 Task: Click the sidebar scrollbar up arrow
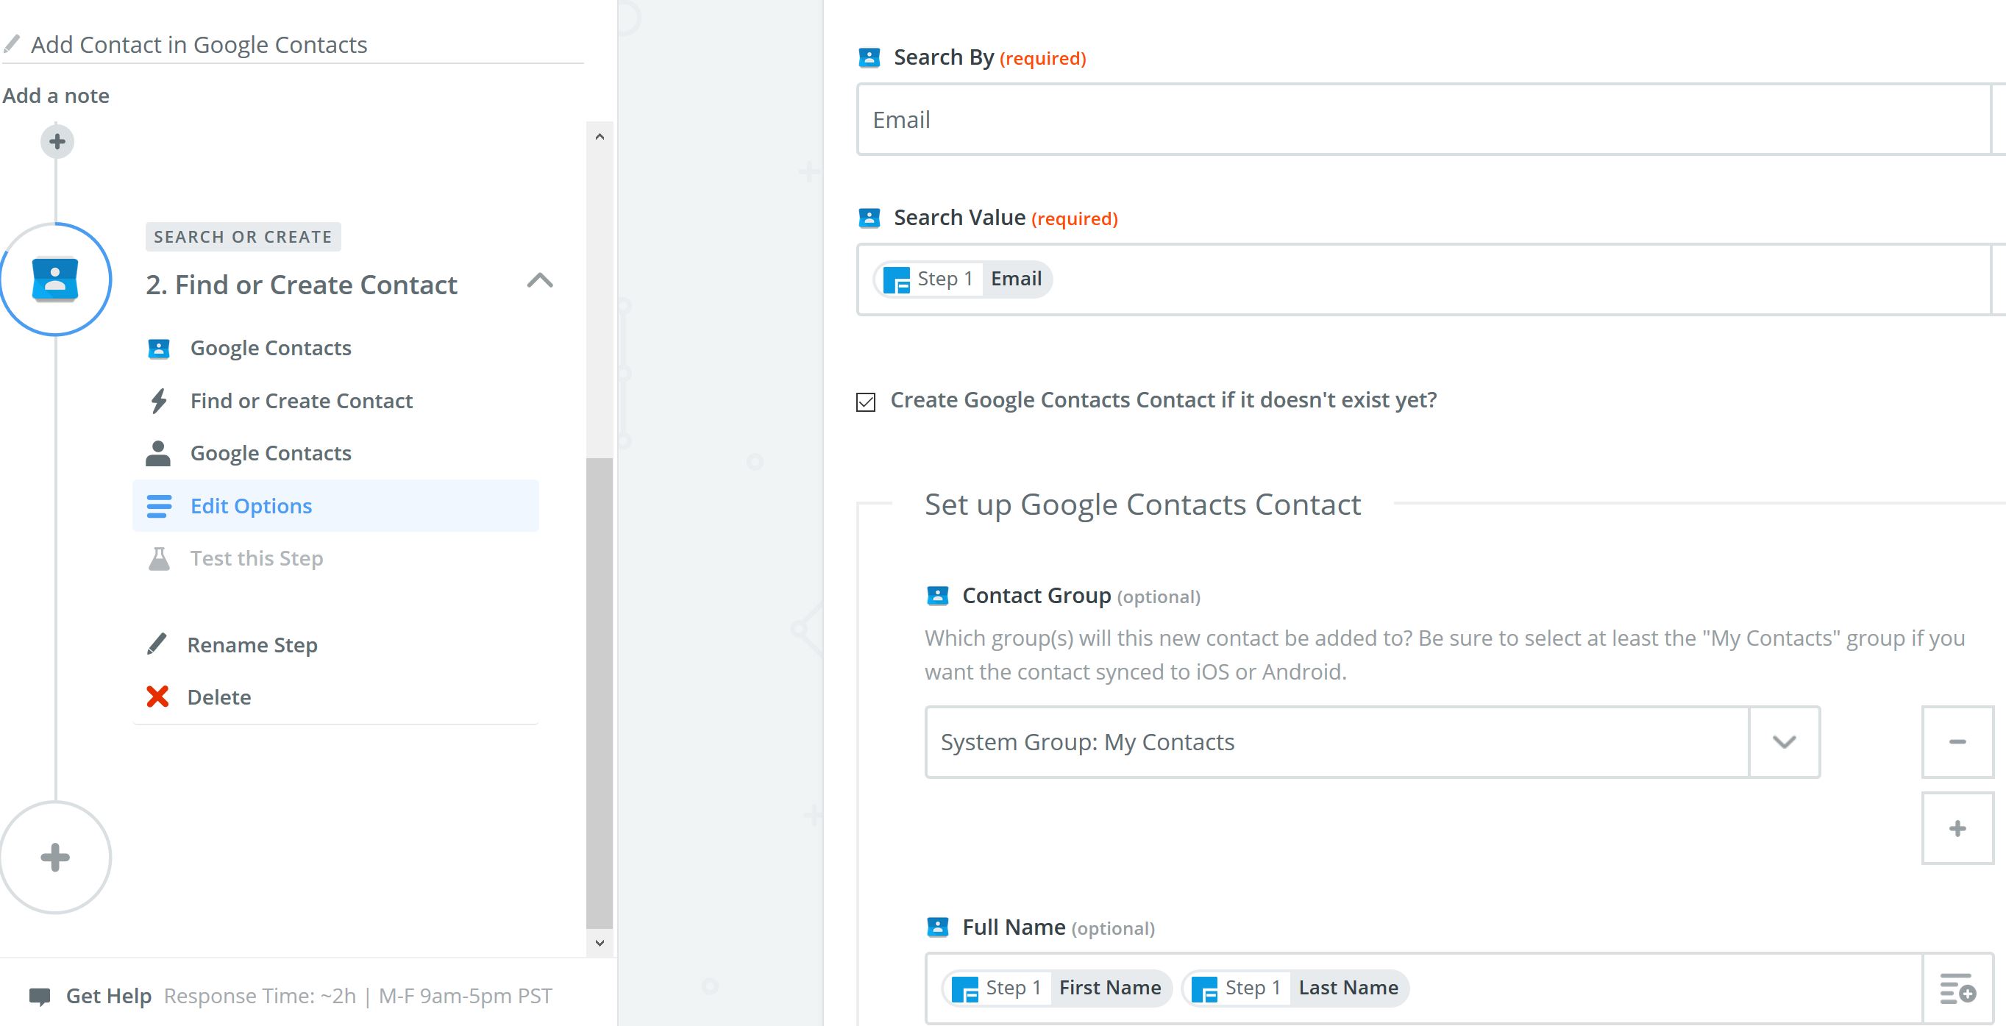(600, 136)
